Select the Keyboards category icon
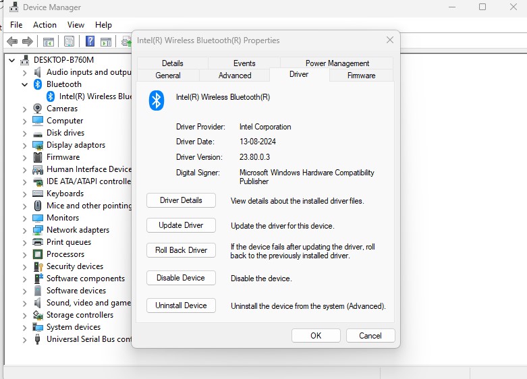This screenshot has width=527, height=379. (38, 194)
